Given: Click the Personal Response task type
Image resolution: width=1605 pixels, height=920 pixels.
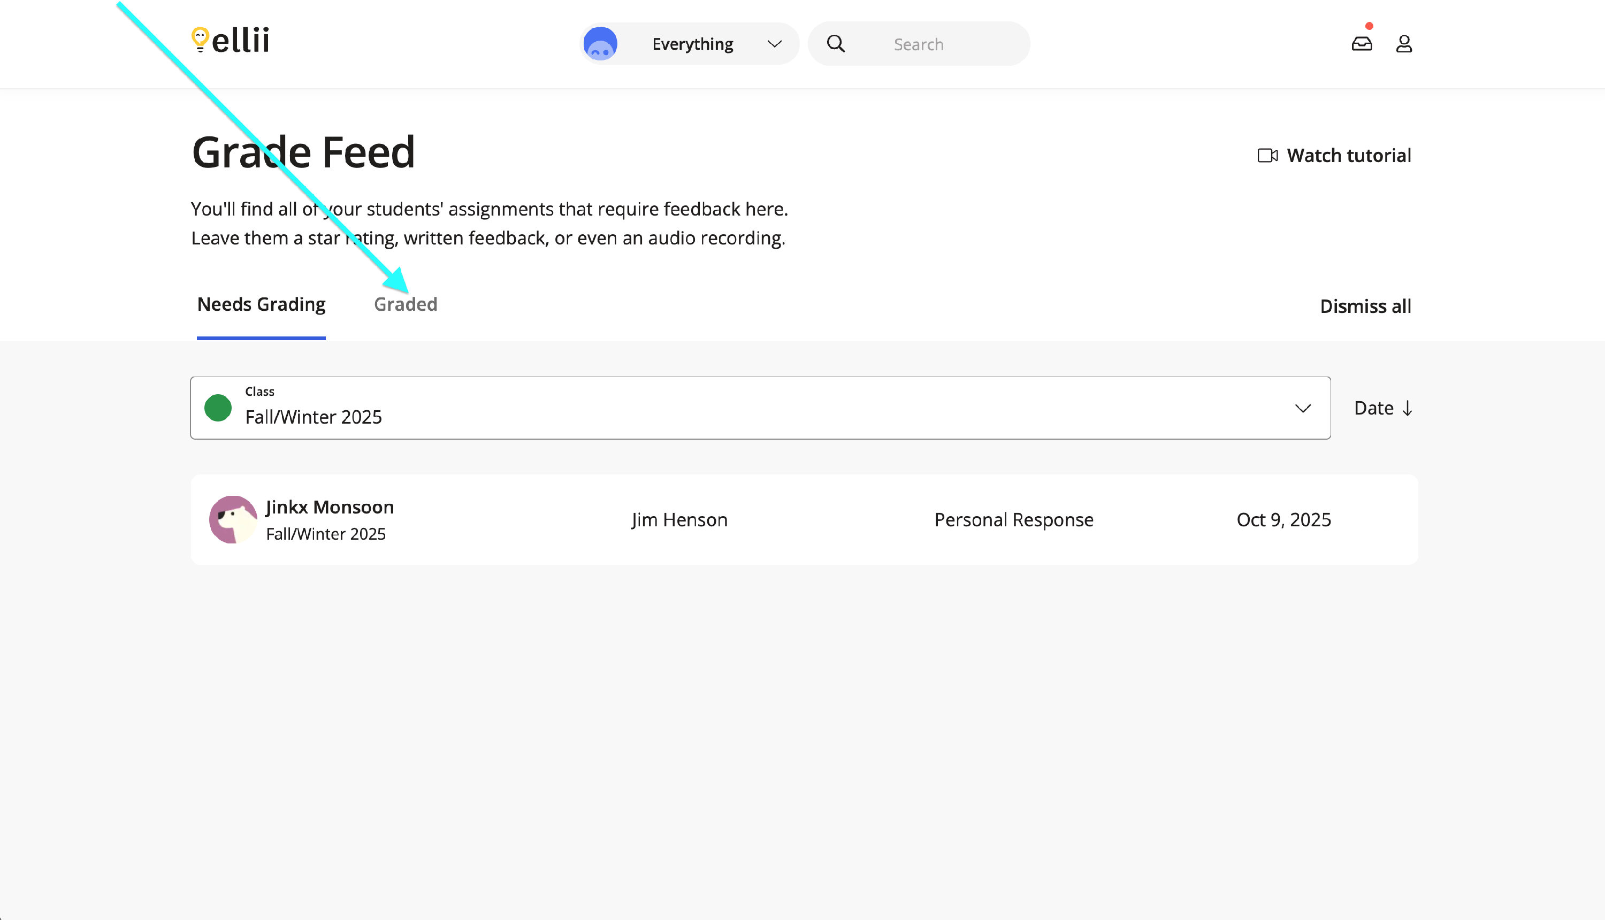Looking at the screenshot, I should [1013, 519].
